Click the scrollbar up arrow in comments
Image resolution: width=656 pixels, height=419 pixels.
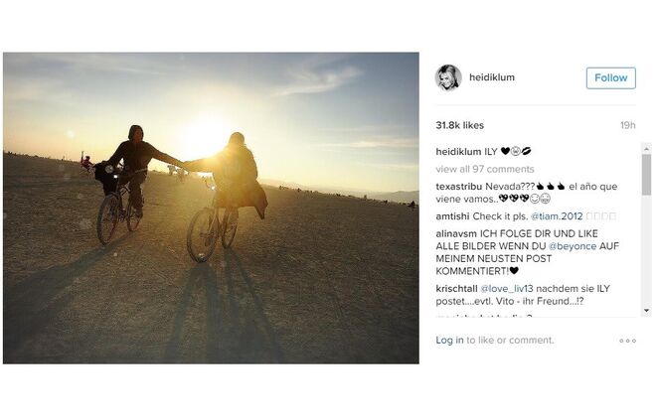(x=646, y=149)
